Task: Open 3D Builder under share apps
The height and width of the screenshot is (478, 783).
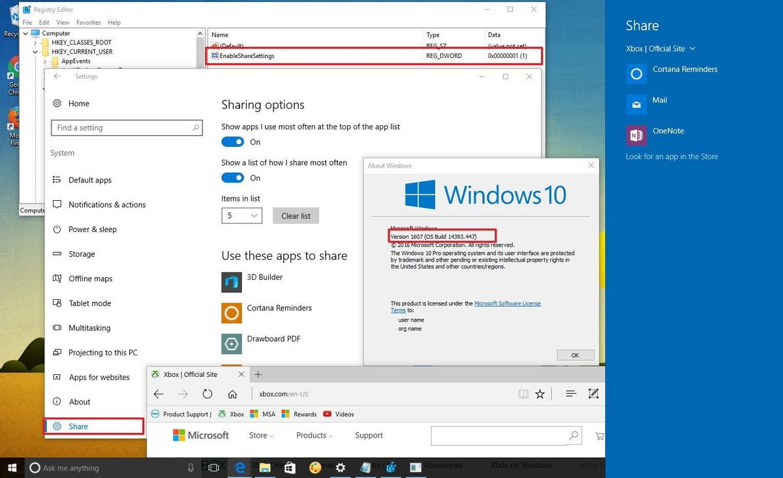Action: [263, 276]
